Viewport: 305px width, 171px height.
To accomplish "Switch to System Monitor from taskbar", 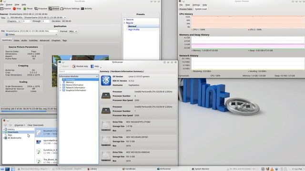I will point(200,169).
